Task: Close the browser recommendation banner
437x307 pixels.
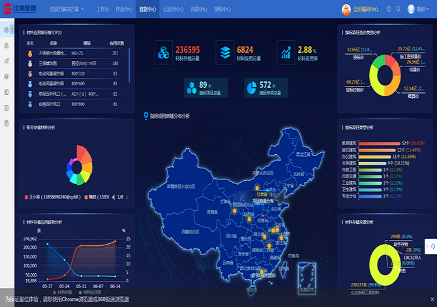Action: click(x=430, y=299)
